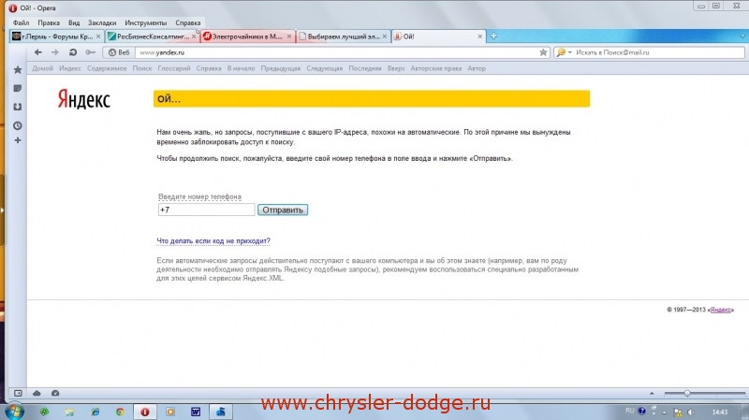Click the Яндекс logo
749x420 pixels.
coord(84,99)
